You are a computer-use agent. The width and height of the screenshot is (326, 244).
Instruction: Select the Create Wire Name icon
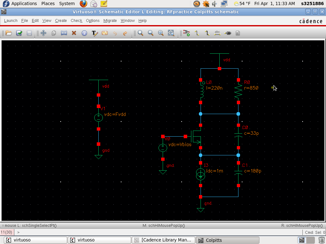click(217, 33)
